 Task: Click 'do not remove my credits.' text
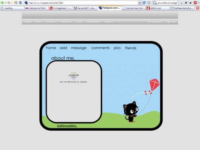point(73,82)
